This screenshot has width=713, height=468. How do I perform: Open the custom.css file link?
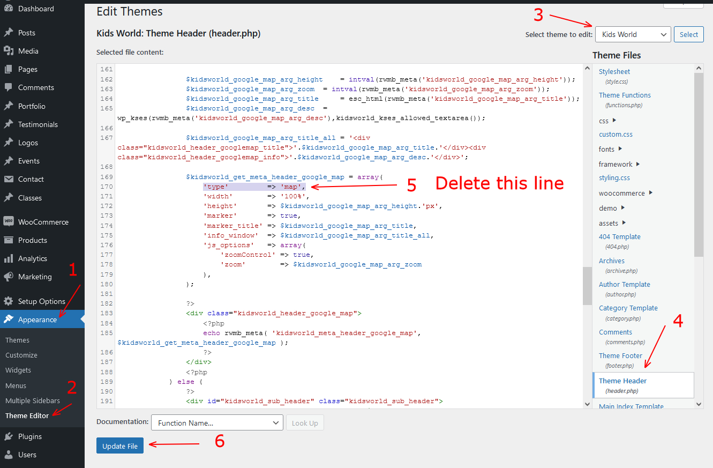616,134
